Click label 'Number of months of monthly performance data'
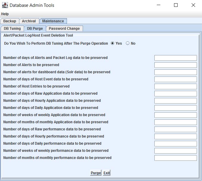 coord(57,158)
